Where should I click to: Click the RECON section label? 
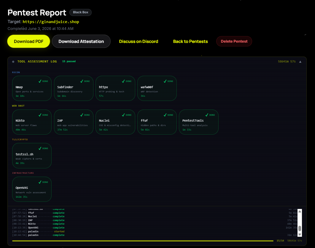(x=16, y=73)
